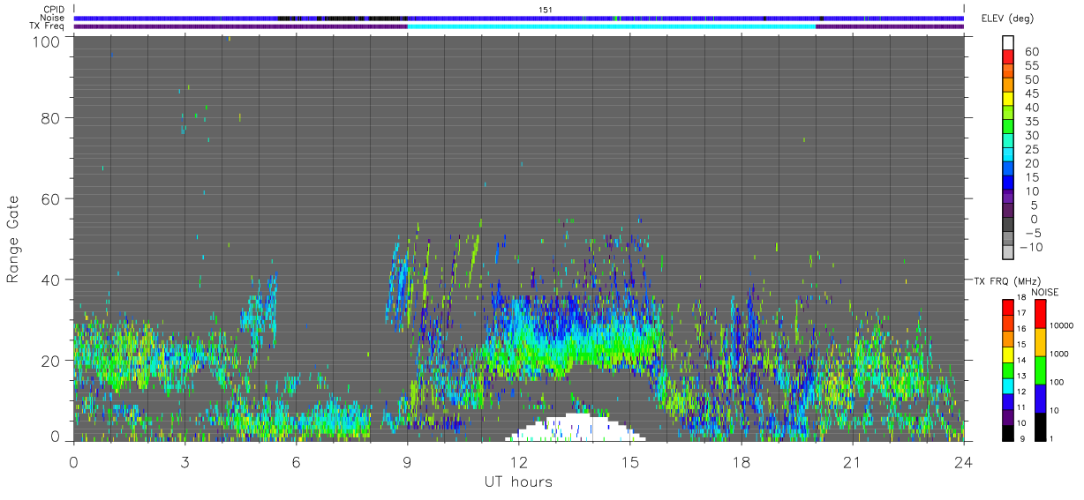The image size is (1084, 500).
Task: Click the cyan section of the TX Freq strip
Action: coord(611,26)
